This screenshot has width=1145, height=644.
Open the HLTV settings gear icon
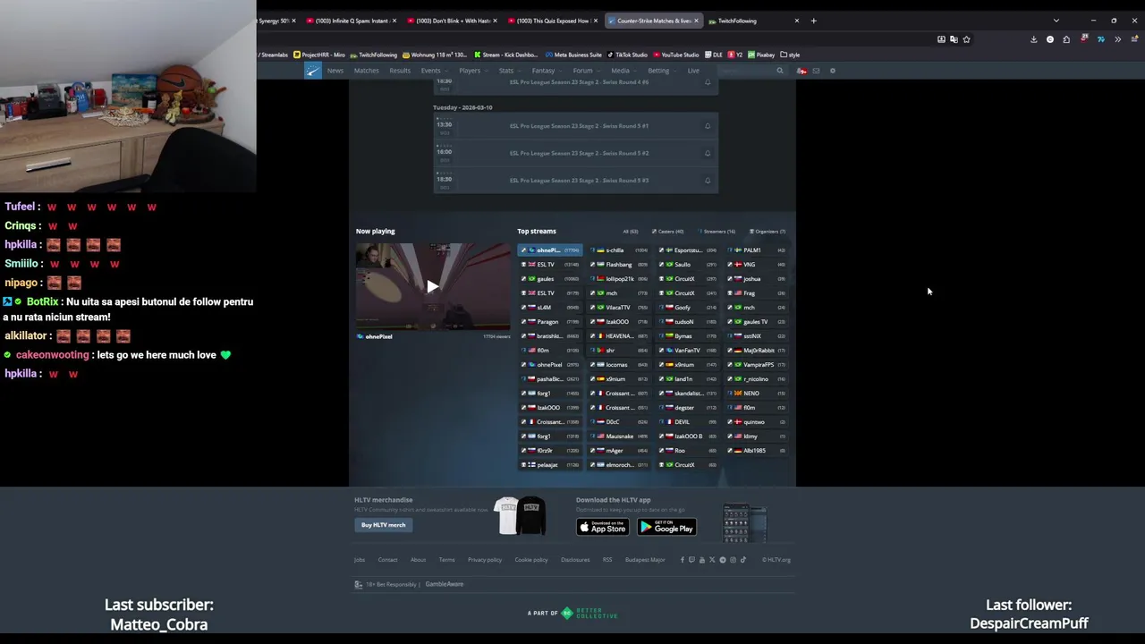832,71
